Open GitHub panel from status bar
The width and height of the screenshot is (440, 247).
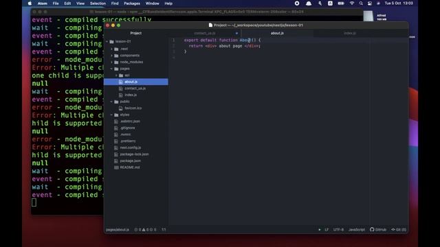(x=378, y=230)
